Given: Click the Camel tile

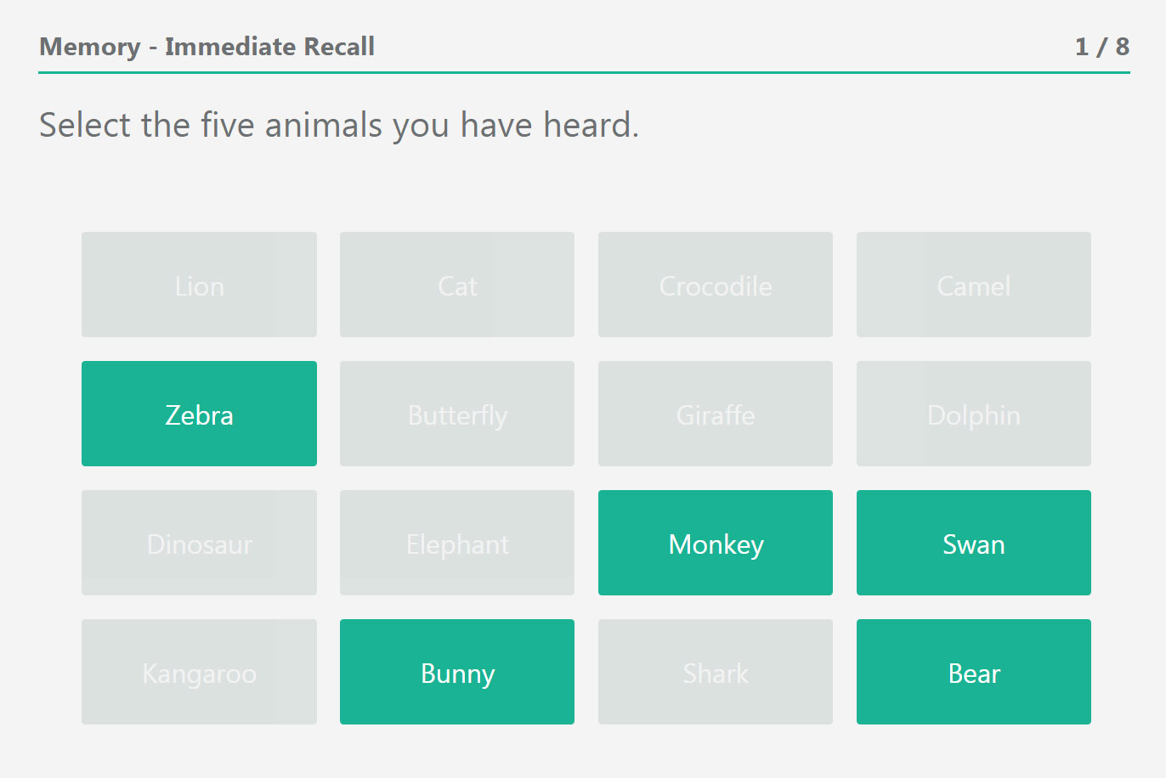Looking at the screenshot, I should tap(973, 285).
